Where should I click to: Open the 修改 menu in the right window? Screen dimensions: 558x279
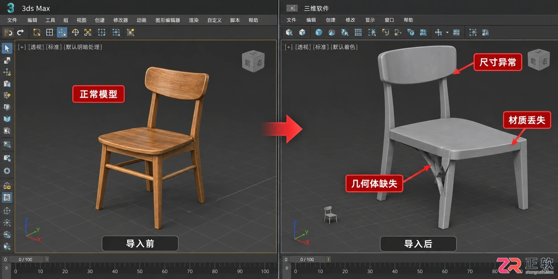[350, 20]
